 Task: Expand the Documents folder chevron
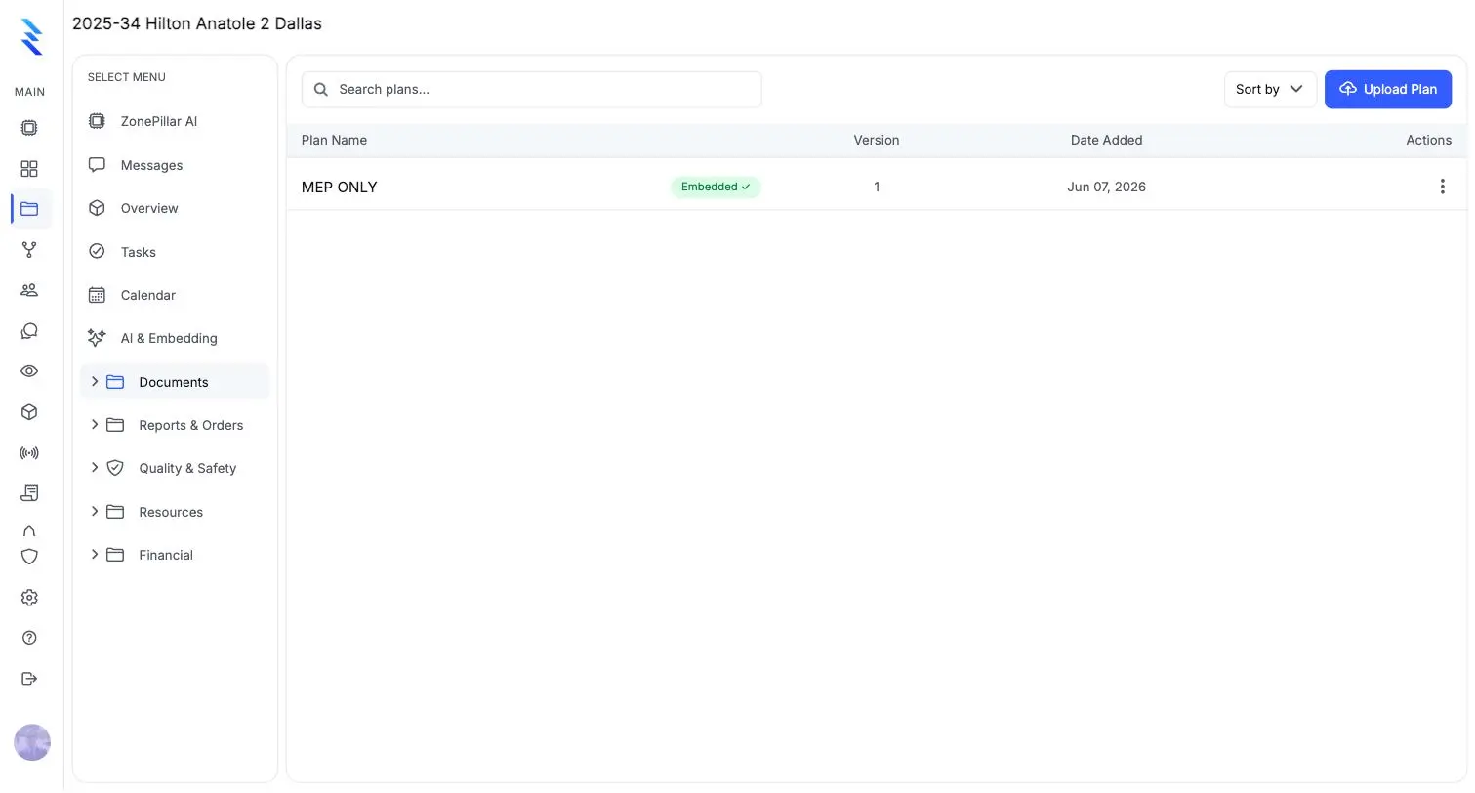[x=95, y=382]
